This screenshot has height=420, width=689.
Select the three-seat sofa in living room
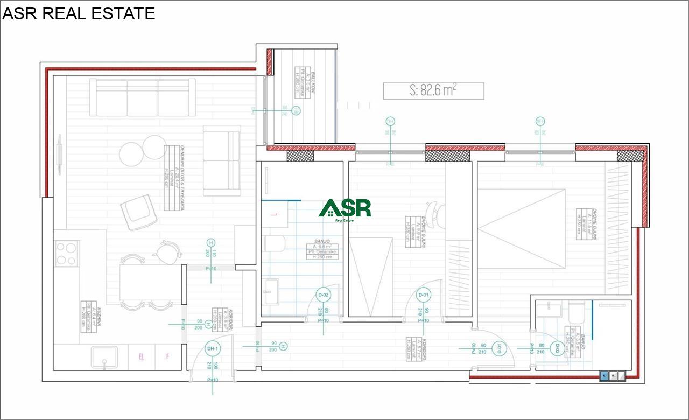(143, 97)
